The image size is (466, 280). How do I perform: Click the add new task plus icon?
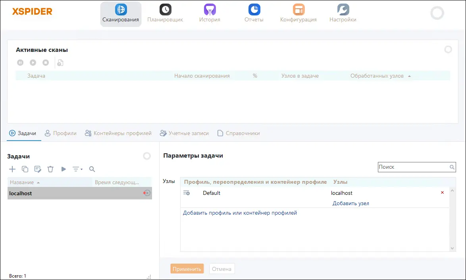pos(12,169)
